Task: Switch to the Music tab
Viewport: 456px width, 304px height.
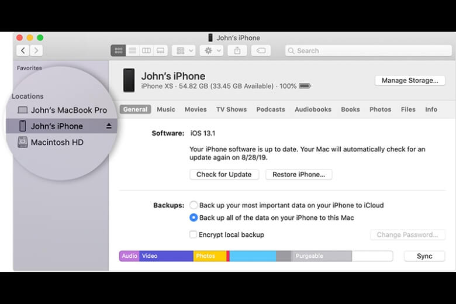Action: click(166, 109)
